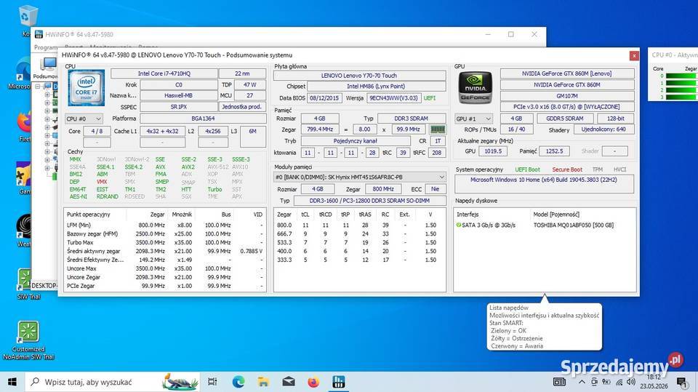Open memory module bank dropdown
This screenshot has width=698, height=392.
point(360,177)
